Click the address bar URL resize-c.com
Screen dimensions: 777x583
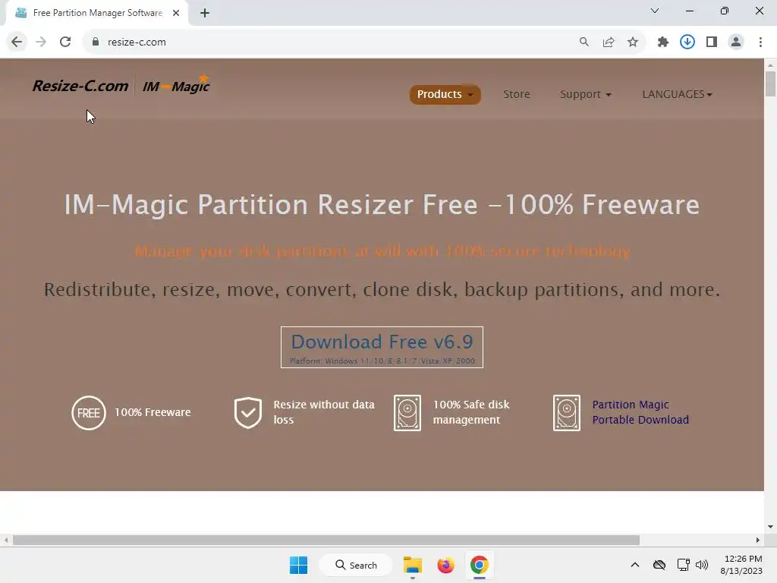pyautogui.click(x=137, y=43)
